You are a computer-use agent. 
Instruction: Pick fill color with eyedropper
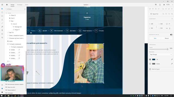tap(172, 60)
